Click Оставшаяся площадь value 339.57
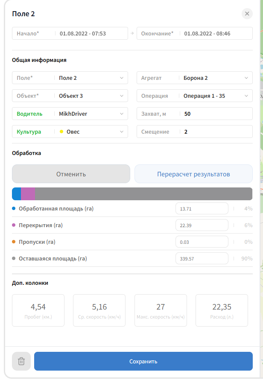 pos(202,259)
